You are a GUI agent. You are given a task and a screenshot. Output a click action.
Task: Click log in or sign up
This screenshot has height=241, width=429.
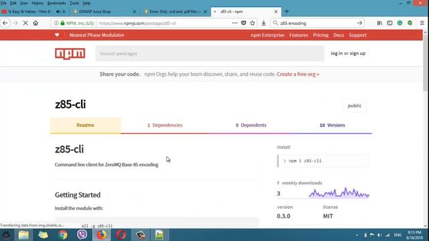(x=348, y=54)
